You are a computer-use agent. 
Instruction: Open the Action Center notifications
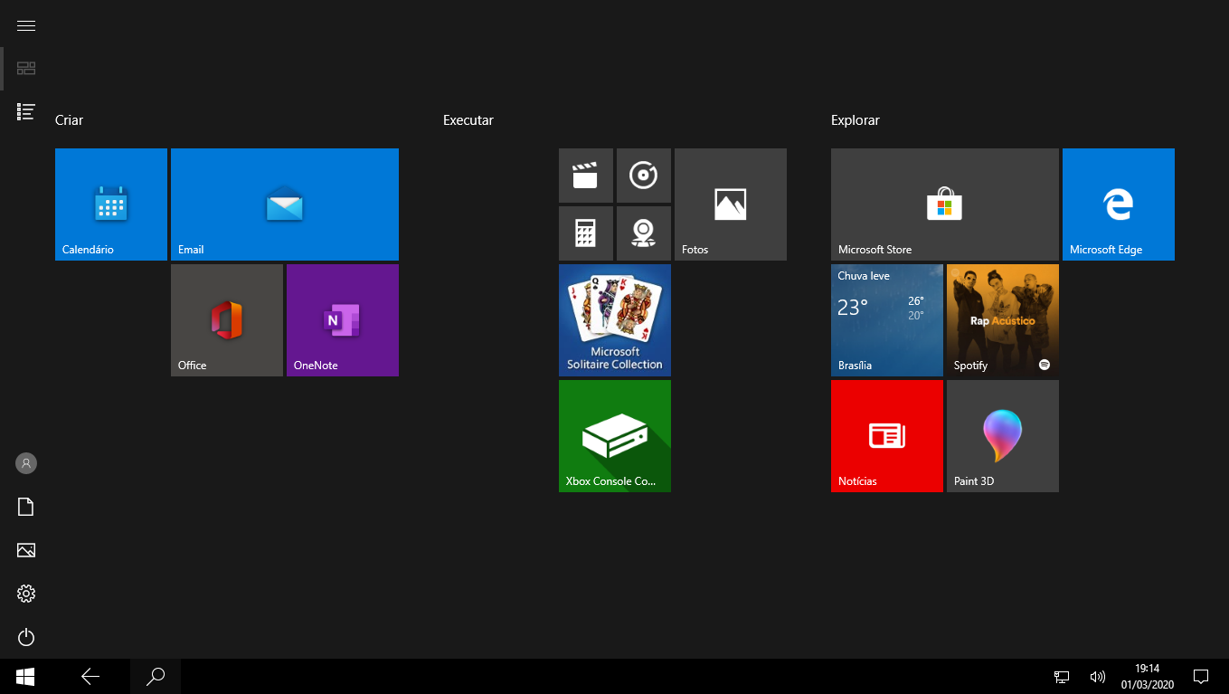1201,676
